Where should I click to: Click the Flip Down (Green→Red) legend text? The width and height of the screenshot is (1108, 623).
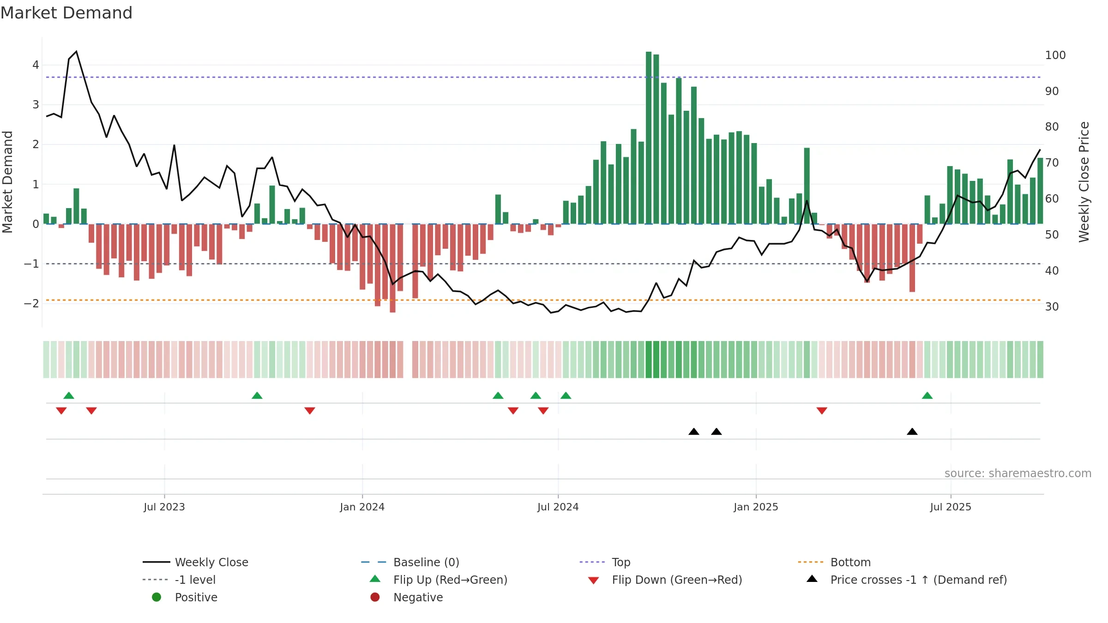(x=677, y=580)
